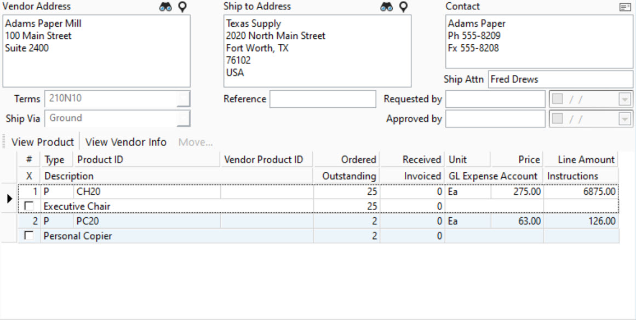Open the Ship Via dropdown
Image resolution: width=636 pixels, height=320 pixels.
[185, 118]
